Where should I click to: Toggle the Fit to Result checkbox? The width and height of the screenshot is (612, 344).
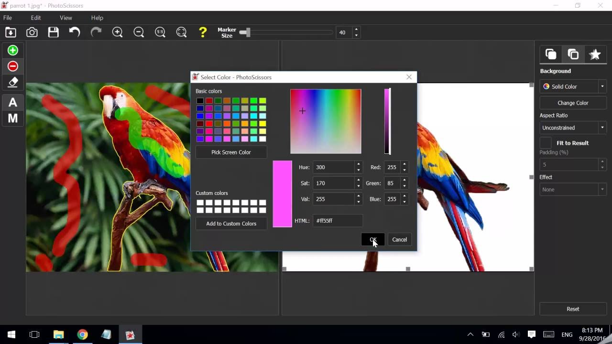coord(546,143)
